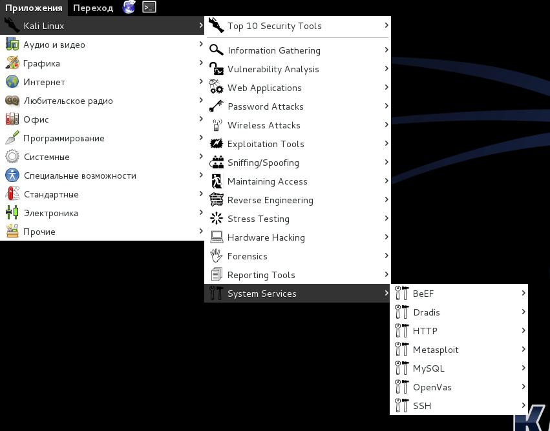Image resolution: width=550 pixels, height=431 pixels.
Task: Click the Специальные возможности accessibility icon
Action: click(12, 175)
